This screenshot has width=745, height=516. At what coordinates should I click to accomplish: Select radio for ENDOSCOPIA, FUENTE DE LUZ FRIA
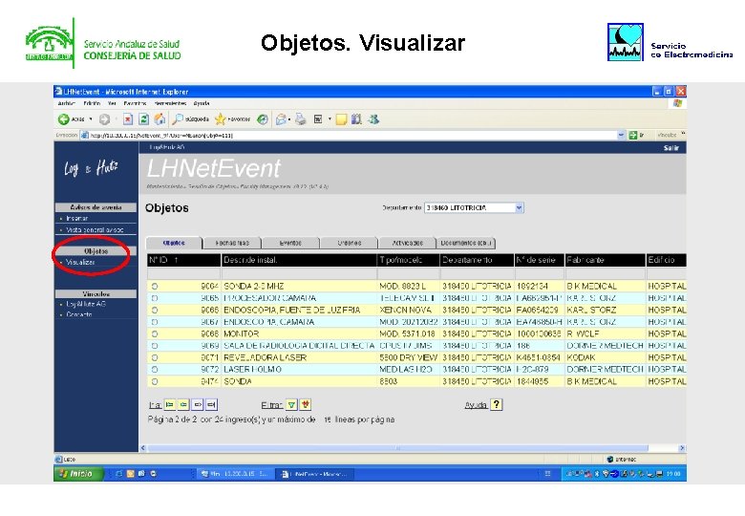(x=155, y=311)
